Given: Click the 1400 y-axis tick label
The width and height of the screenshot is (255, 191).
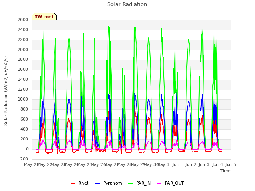Looking at the screenshot, I should click(x=23, y=79).
